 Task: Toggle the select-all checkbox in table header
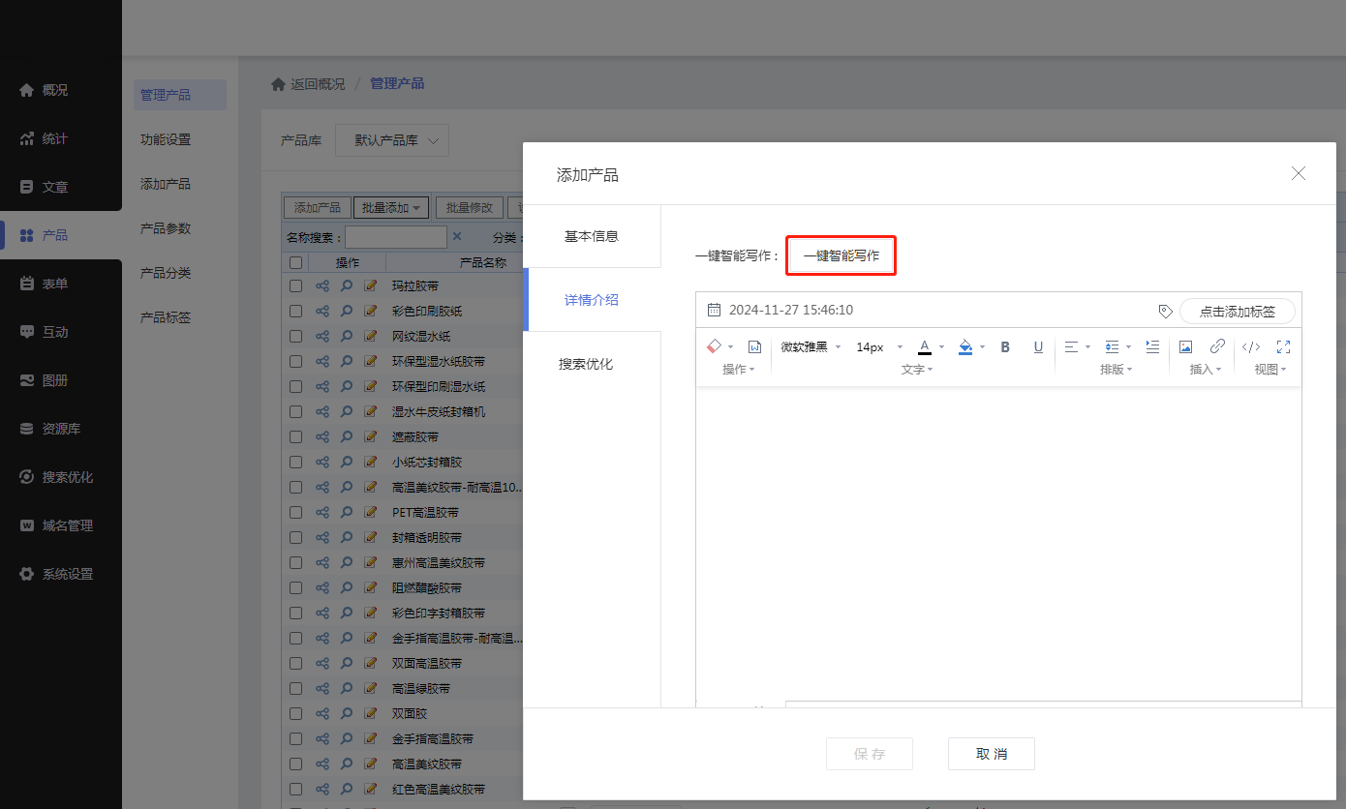pyautogui.click(x=296, y=263)
